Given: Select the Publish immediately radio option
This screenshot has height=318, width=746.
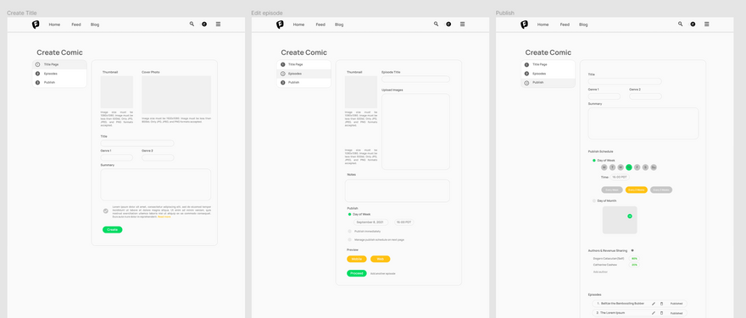Looking at the screenshot, I should click(x=349, y=231).
